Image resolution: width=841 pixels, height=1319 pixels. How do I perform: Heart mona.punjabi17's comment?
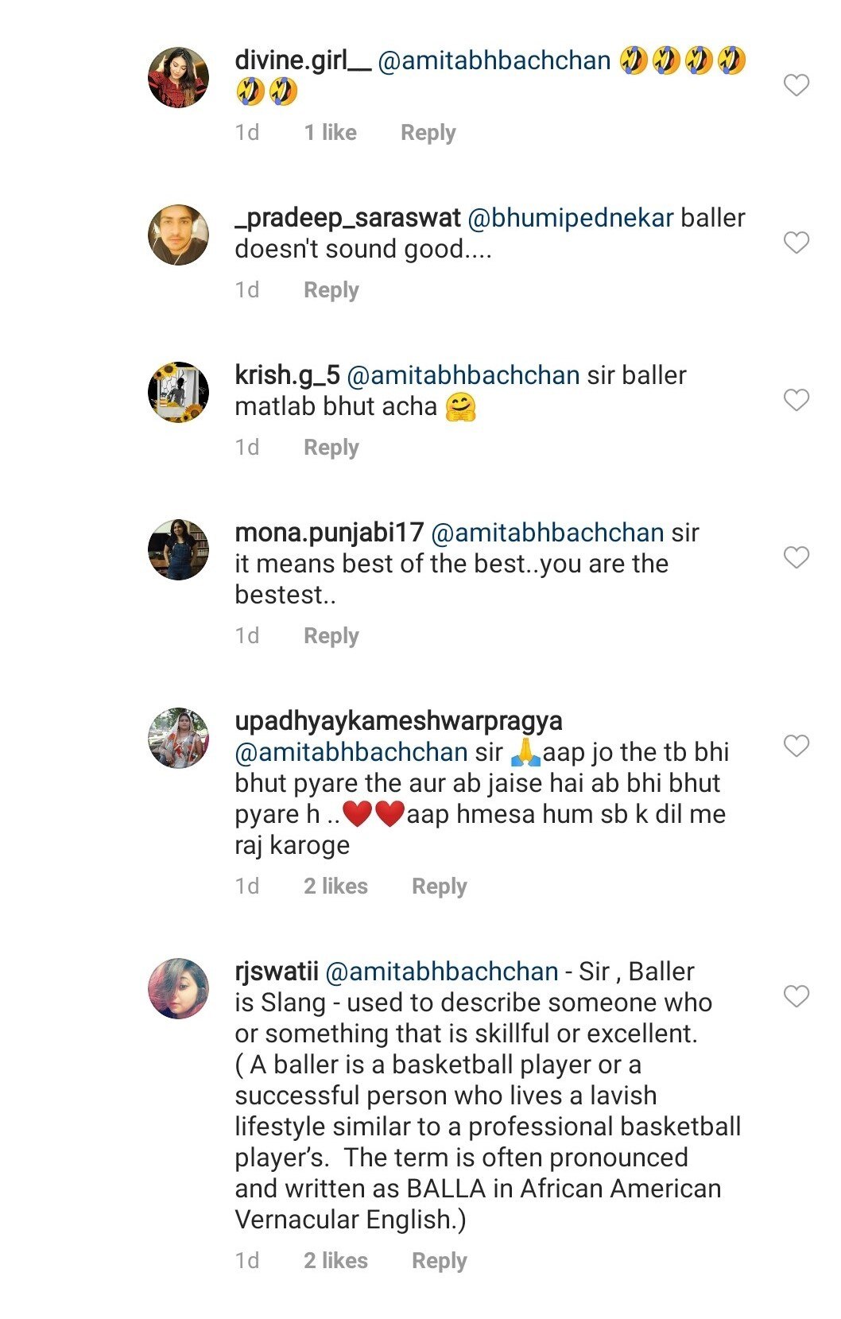[x=796, y=557]
